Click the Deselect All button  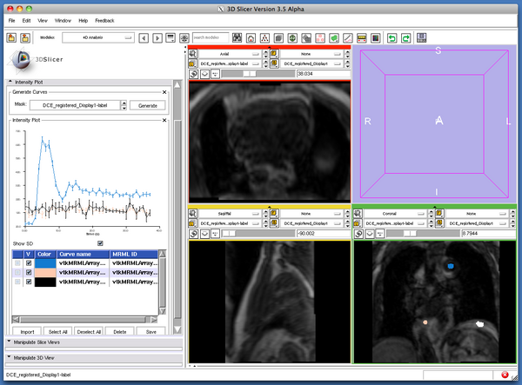pos(90,331)
